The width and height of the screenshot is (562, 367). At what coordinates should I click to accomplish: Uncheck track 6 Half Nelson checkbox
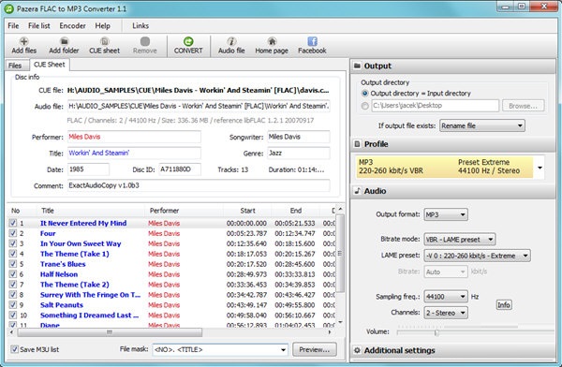coord(13,274)
